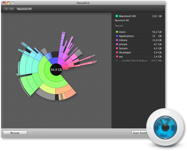
Task: Click the pink dot beside System
Action: click(x=117, y=48)
